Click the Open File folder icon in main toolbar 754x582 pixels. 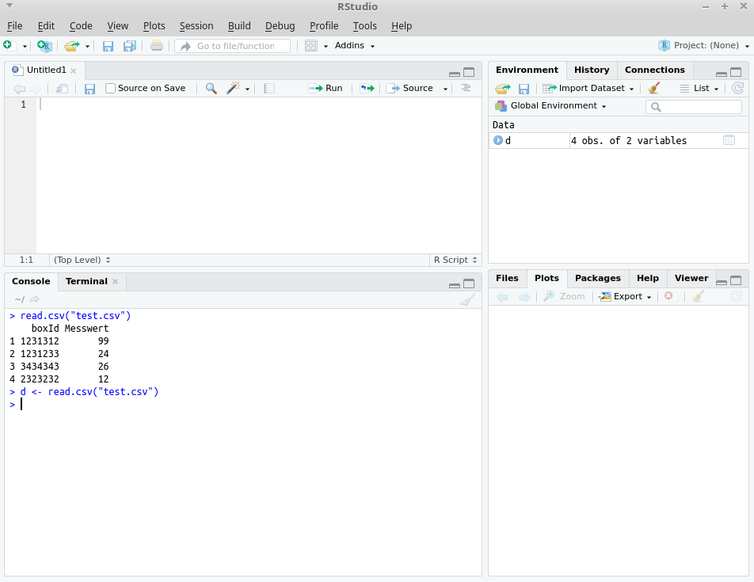[71, 46]
